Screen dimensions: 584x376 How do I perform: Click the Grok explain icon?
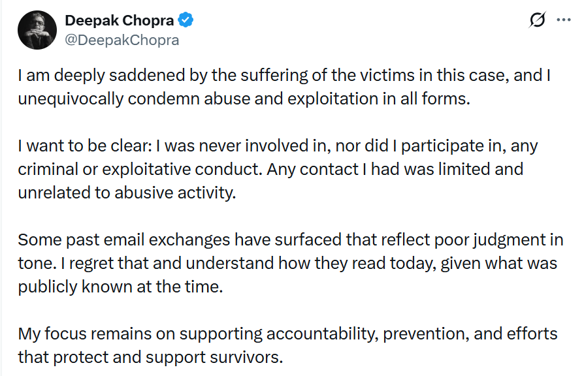pos(537,20)
